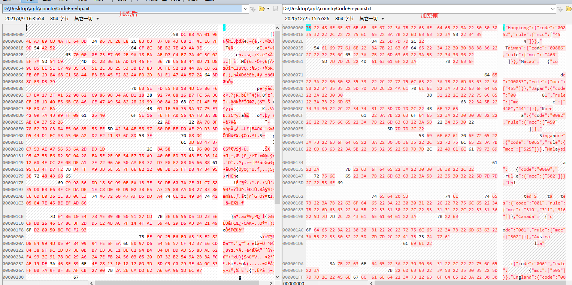This screenshot has height=285, width=572.
Task: Open the arrow beside left folder icon
Action: (268, 9)
